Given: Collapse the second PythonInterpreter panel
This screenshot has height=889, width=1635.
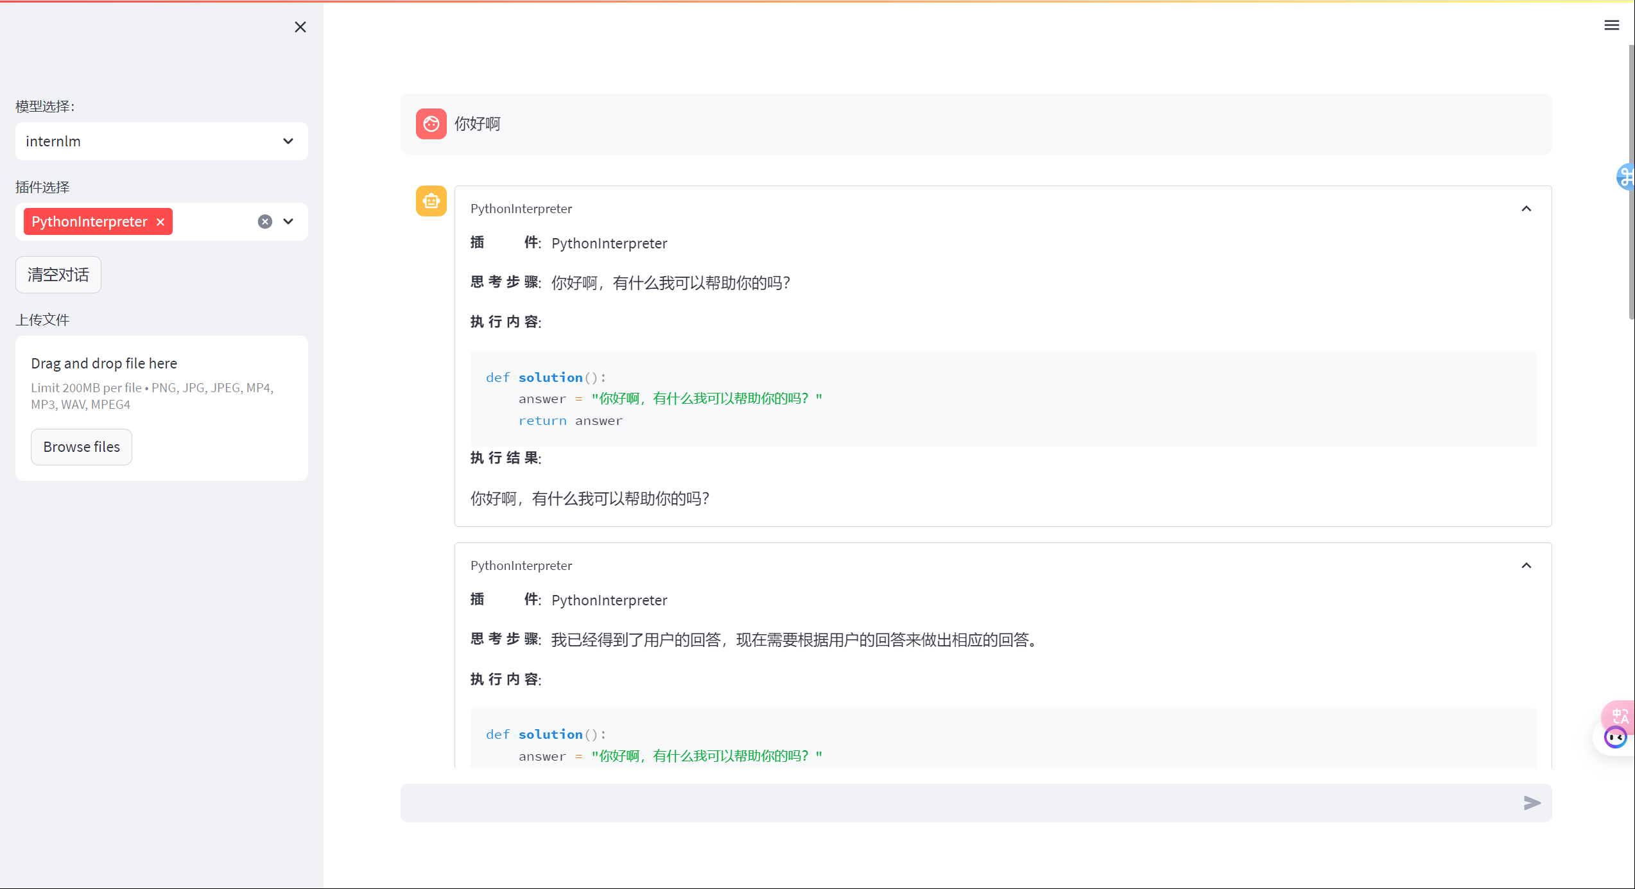Looking at the screenshot, I should pyautogui.click(x=1526, y=565).
